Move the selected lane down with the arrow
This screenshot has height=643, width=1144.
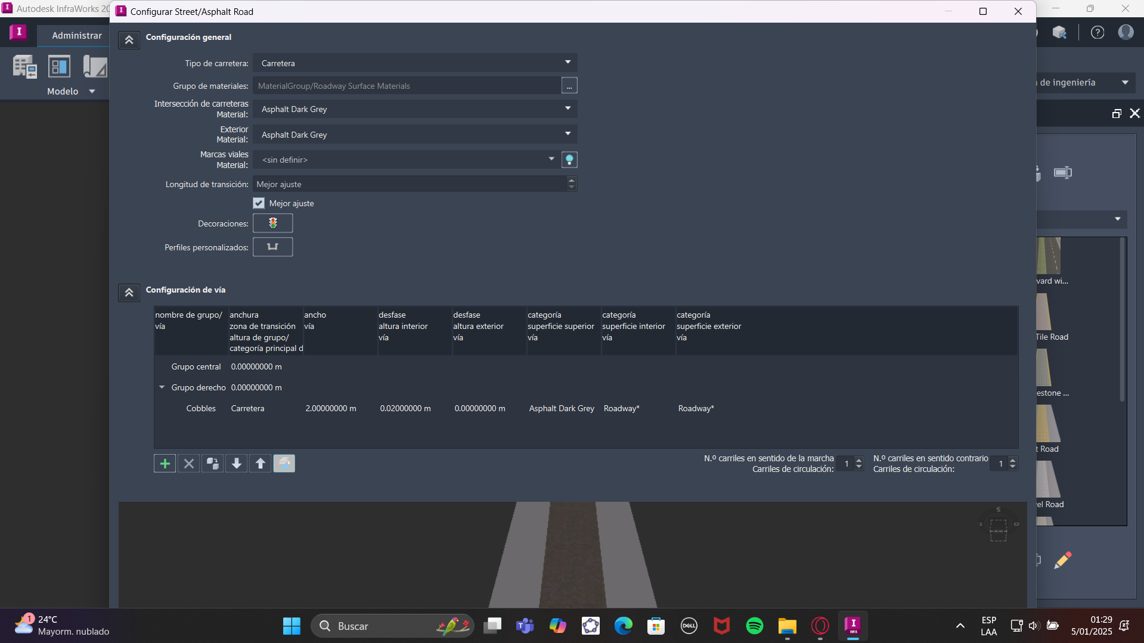coord(236,464)
